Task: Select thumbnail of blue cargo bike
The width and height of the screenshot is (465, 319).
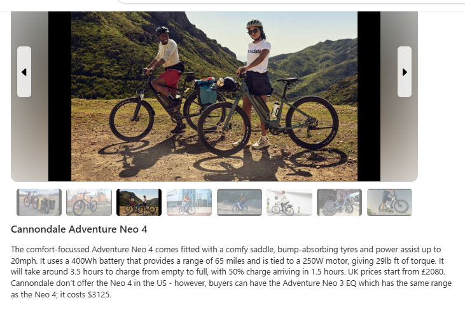Action: (339, 202)
